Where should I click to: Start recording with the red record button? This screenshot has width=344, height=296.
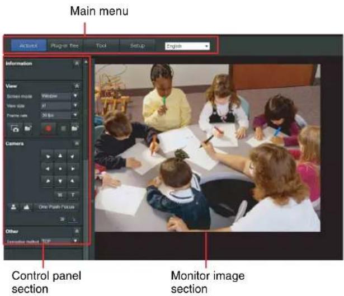coord(49,128)
